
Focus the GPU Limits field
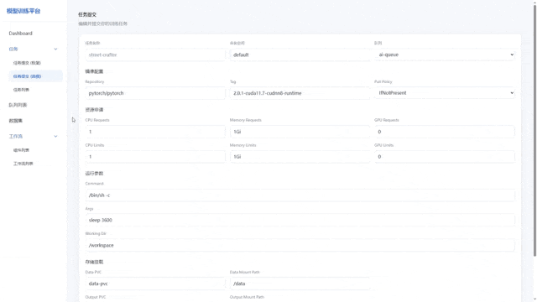444,157
